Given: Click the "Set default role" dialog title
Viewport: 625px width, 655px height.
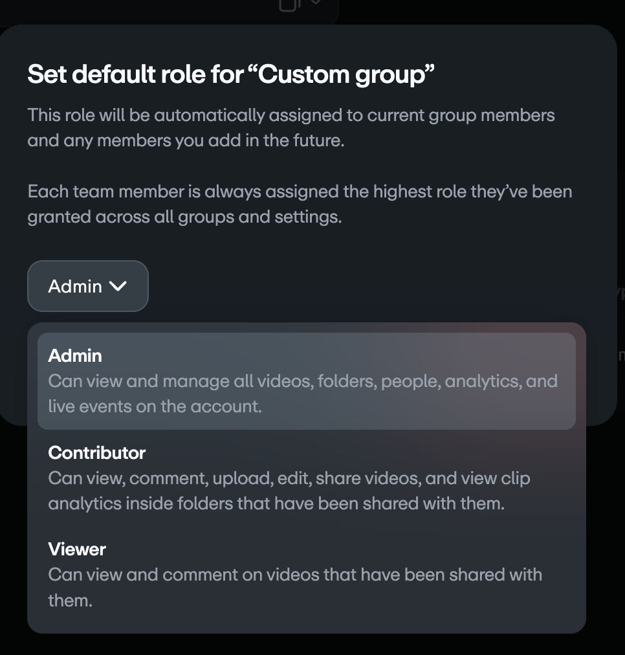Looking at the screenshot, I should pyautogui.click(x=230, y=75).
